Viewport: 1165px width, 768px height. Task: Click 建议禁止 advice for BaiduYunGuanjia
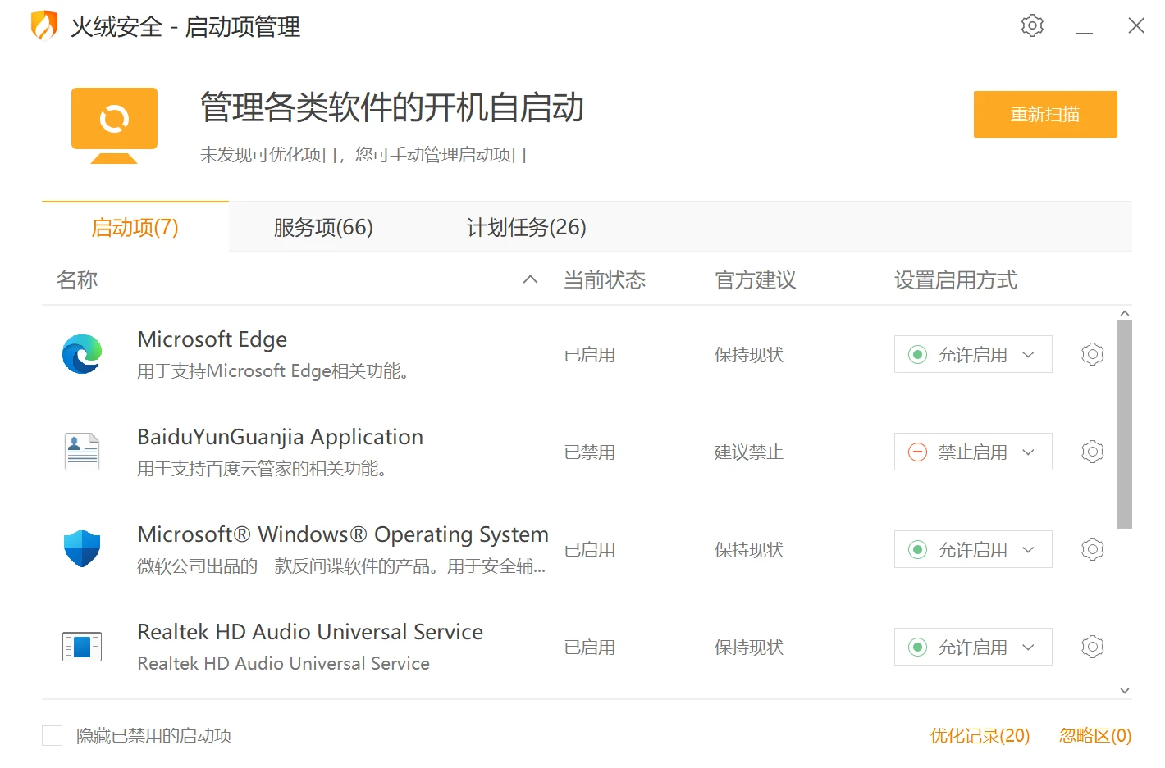(749, 452)
